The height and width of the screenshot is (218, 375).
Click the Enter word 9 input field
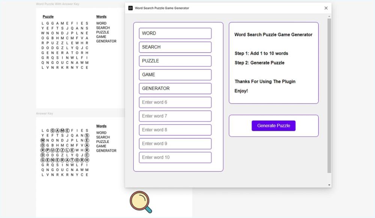(x=175, y=143)
